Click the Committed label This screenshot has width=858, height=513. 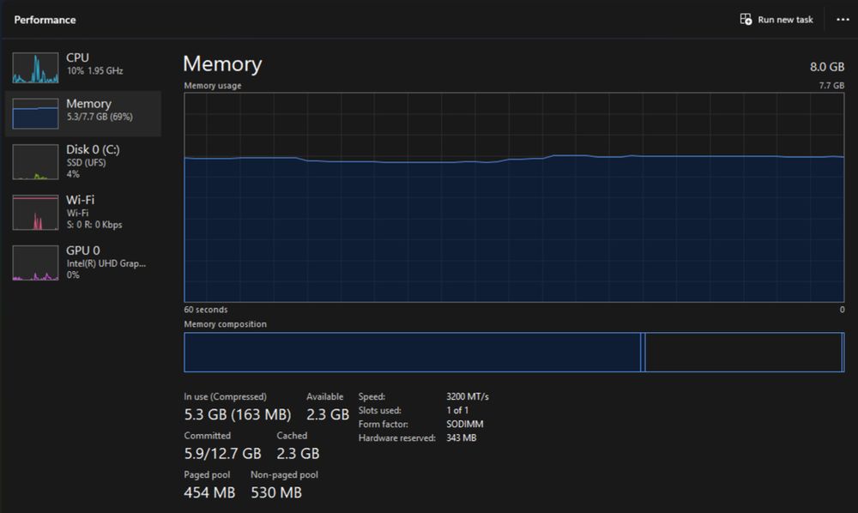pos(207,435)
